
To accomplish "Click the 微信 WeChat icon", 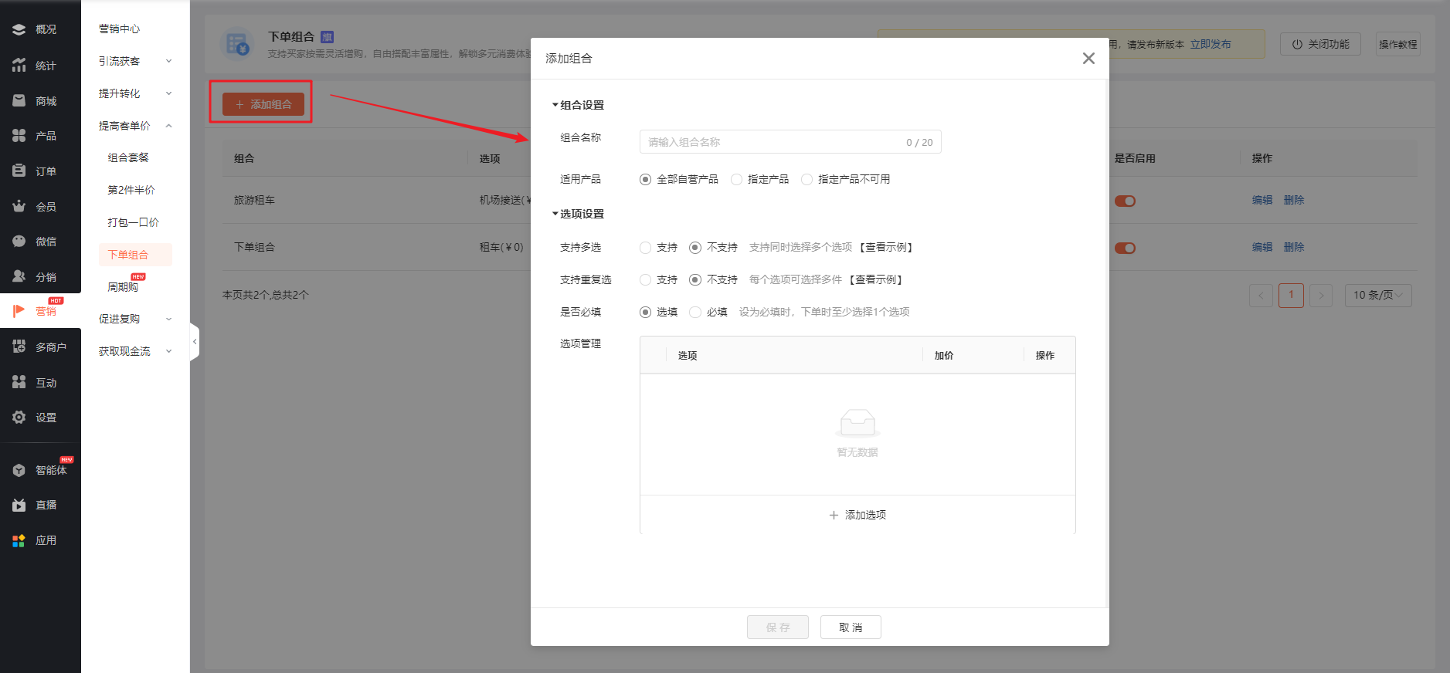I will click(19, 242).
